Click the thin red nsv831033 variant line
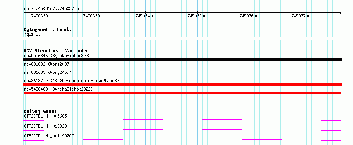 pyautogui.click(x=182, y=76)
